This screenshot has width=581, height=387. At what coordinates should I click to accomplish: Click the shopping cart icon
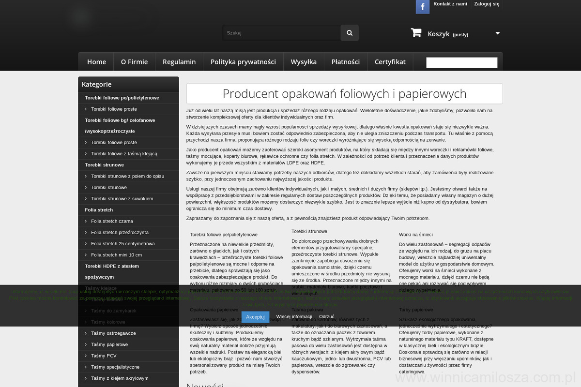pyautogui.click(x=416, y=33)
